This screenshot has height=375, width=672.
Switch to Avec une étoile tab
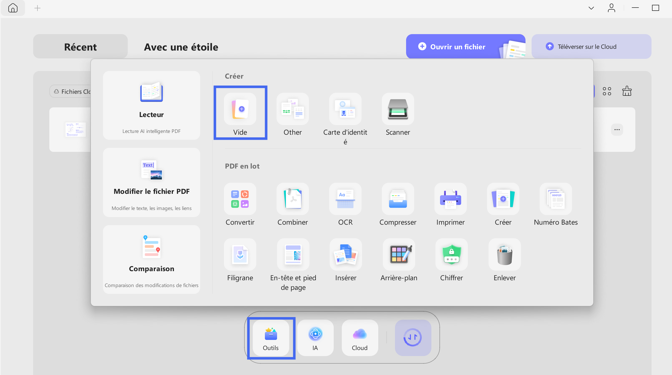tap(181, 47)
